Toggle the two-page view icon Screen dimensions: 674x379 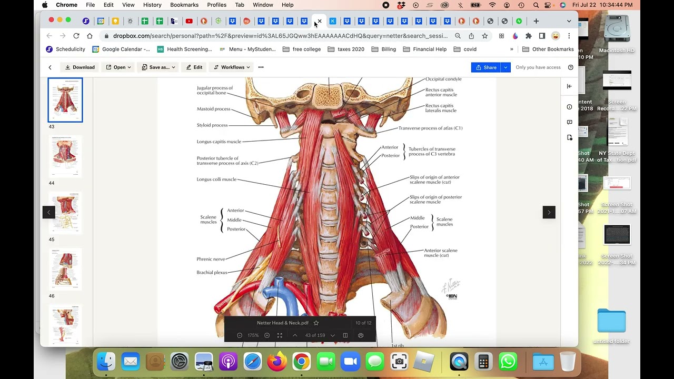[x=345, y=335]
